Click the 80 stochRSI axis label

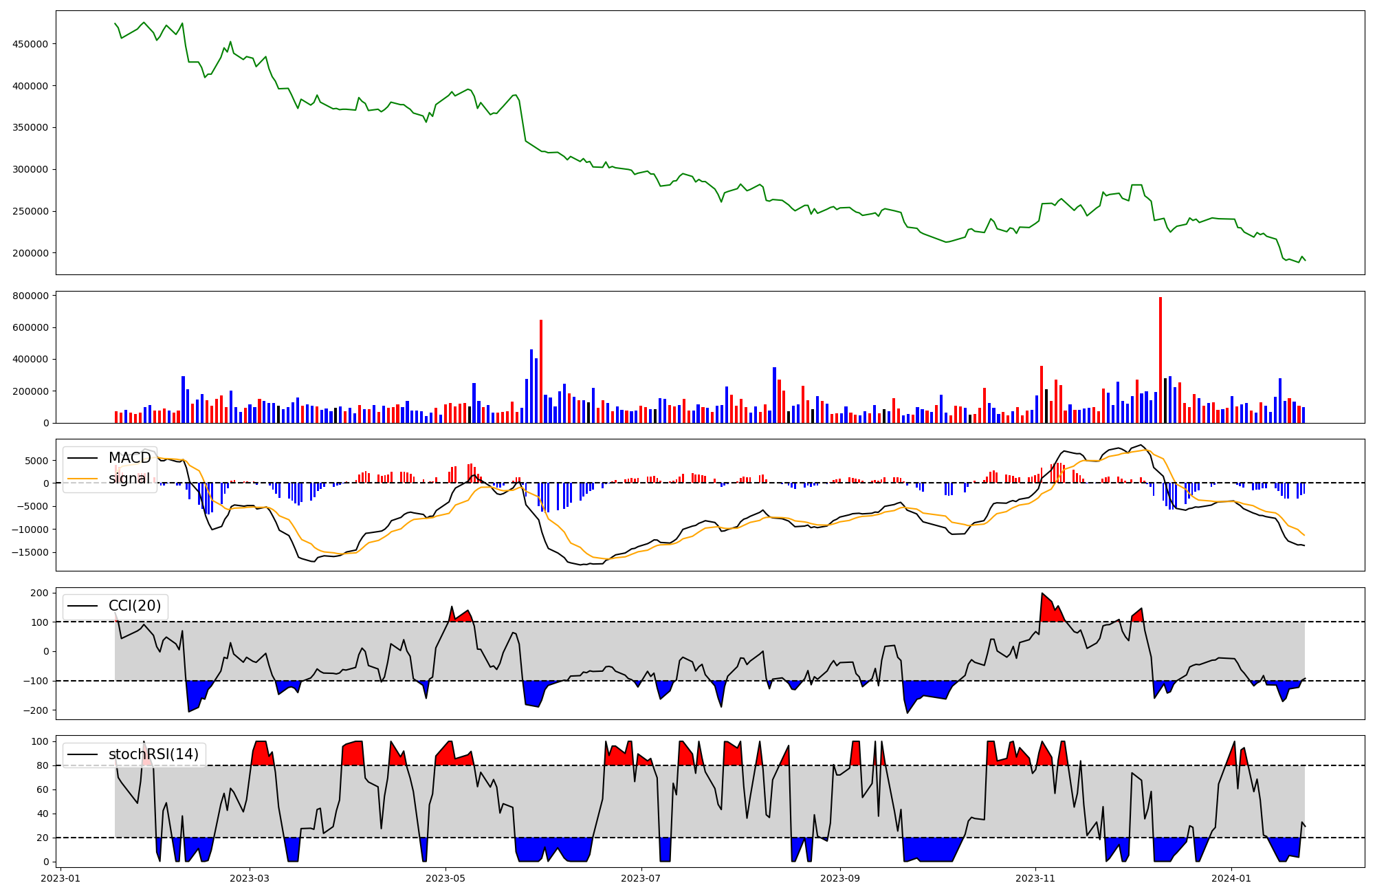coord(43,765)
